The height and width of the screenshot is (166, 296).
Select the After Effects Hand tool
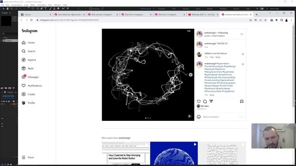point(7,9)
